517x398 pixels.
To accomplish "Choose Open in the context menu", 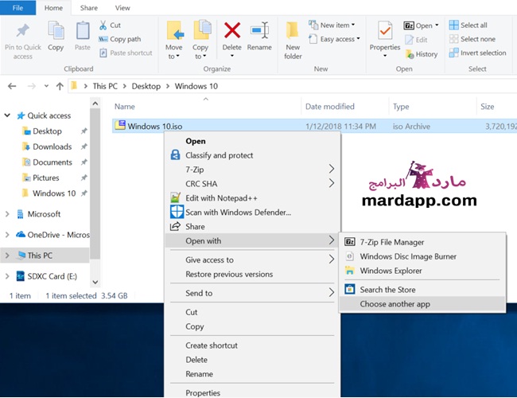I will tap(196, 141).
